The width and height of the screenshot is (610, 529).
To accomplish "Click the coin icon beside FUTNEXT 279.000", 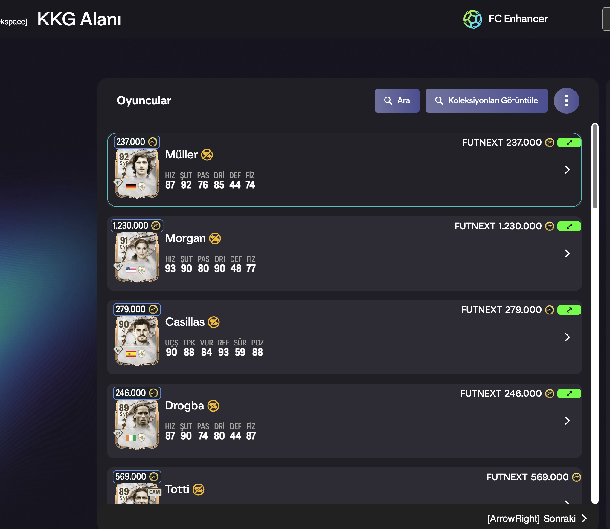I will pos(550,310).
